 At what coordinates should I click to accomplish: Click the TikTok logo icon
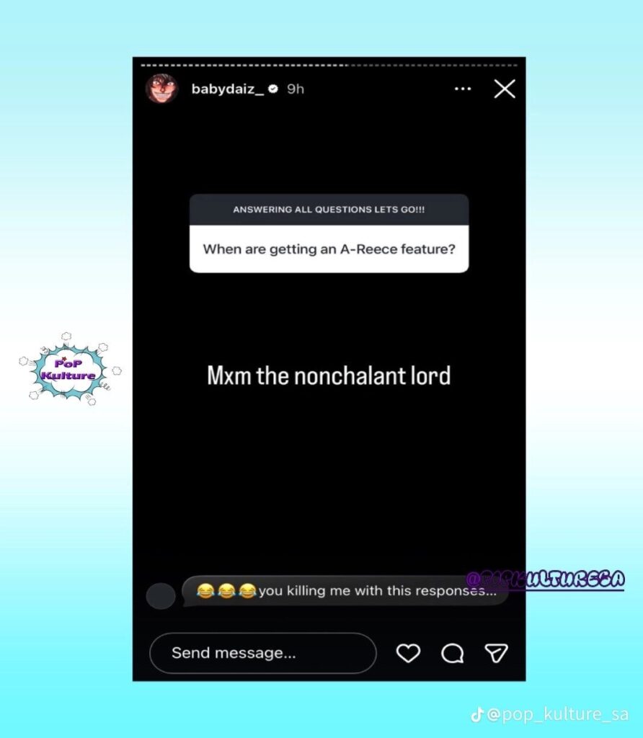[476, 714]
